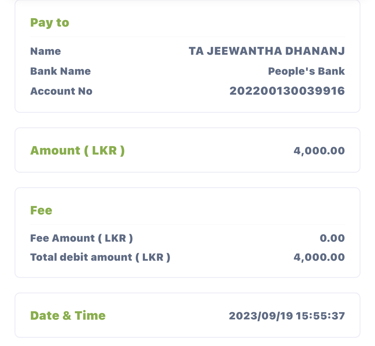Viewport: 375px width, 346px height.
Task: Select the time 15:55:37
Action: click(x=320, y=316)
